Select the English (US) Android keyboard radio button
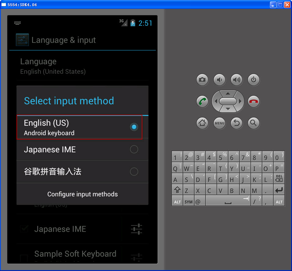Image resolution: width=292 pixels, height=271 pixels. coord(134,127)
